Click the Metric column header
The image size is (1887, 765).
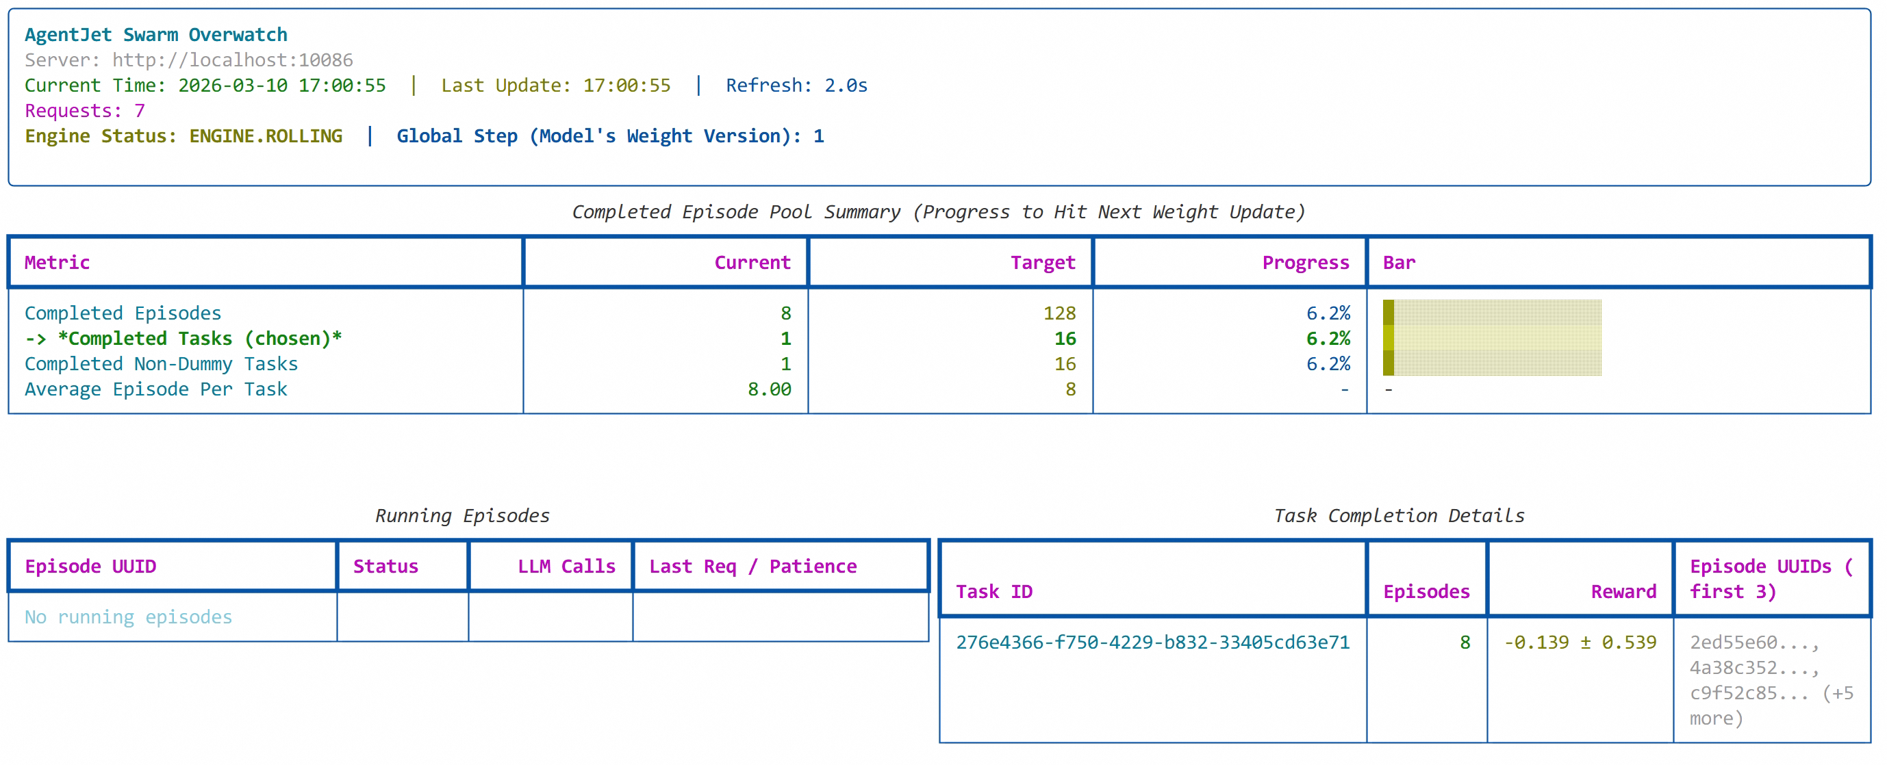pos(57,262)
